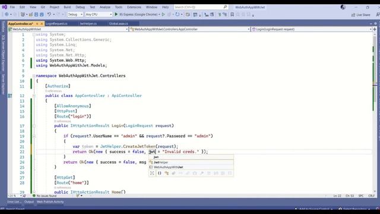Open the Analyze menu

pyautogui.click(x=105, y=7)
